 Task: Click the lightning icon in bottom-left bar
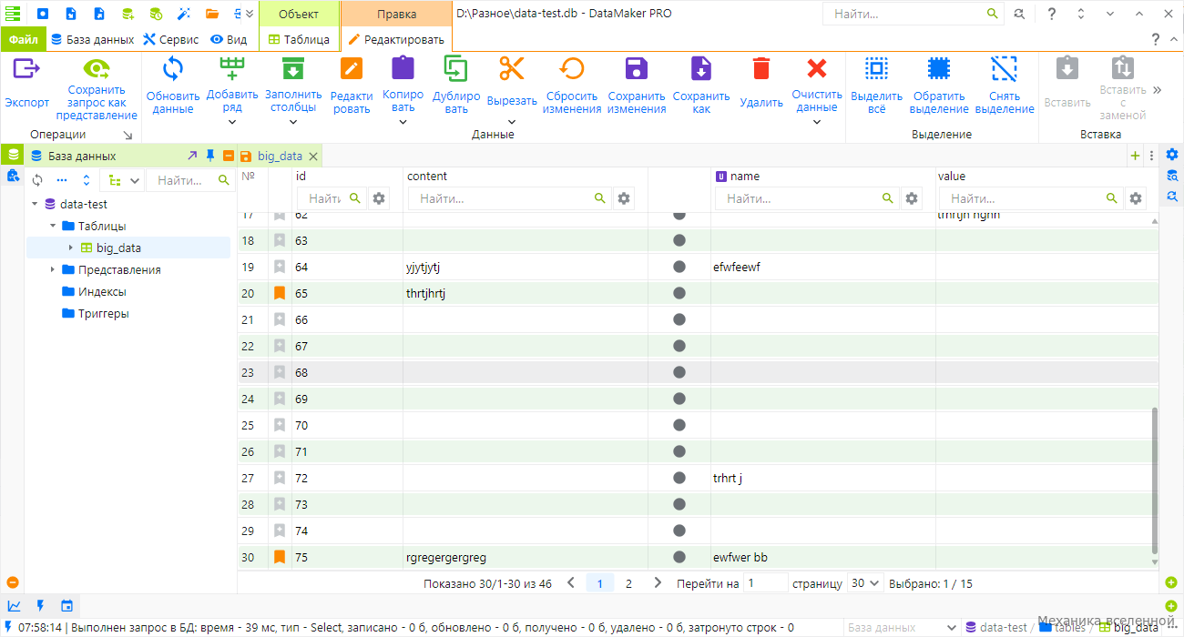point(40,605)
